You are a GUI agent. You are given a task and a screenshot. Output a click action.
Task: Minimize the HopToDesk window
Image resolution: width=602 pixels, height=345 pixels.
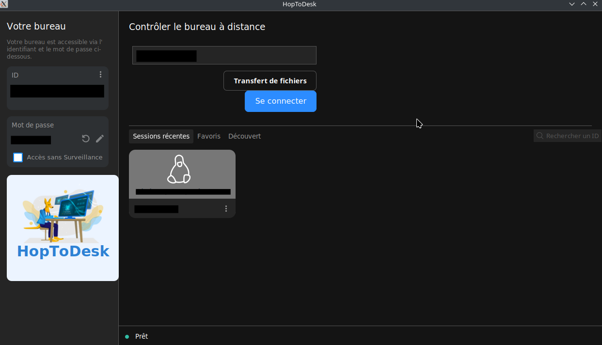click(572, 4)
